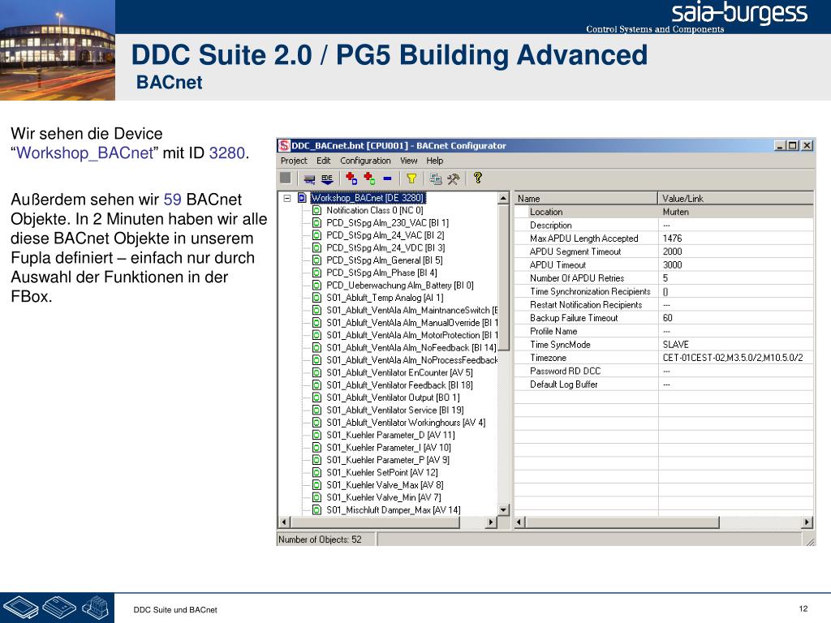Image resolution: width=831 pixels, height=623 pixels.
Task: Select S01_Kuehler Parameter_P [AV 9] item
Action: pos(388,460)
